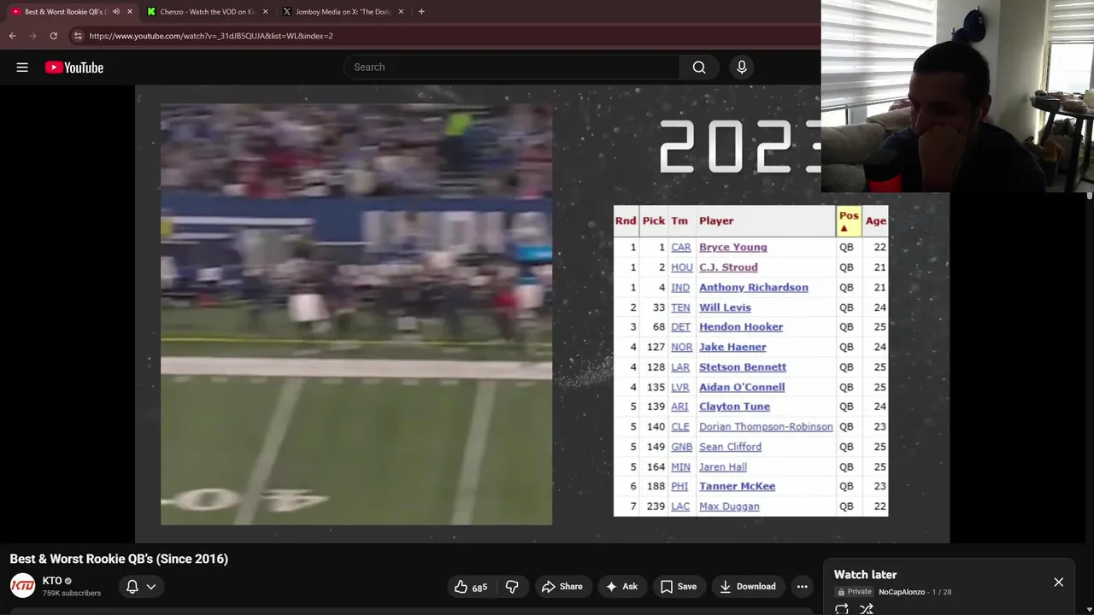Start voice search with microphone icon

[x=742, y=67]
